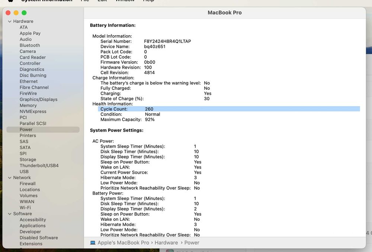Screen dimensions: 372x252
Task: Select USB in the sidebar
Action: point(24,171)
